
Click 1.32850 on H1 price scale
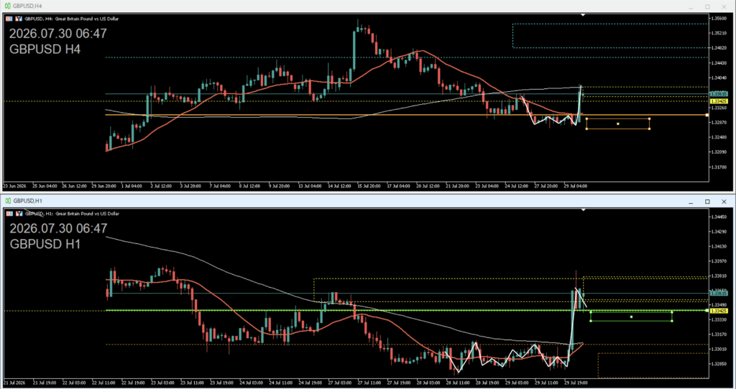tap(719, 364)
